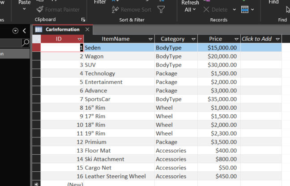Click the Format Painter label
The image size is (290, 186).
click(62, 9)
